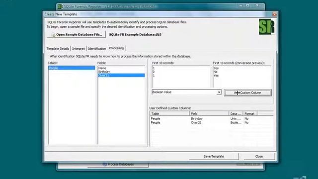The width and height of the screenshot is (318, 179).
Task: Click Process Databases in background window
Action: tap(118, 164)
